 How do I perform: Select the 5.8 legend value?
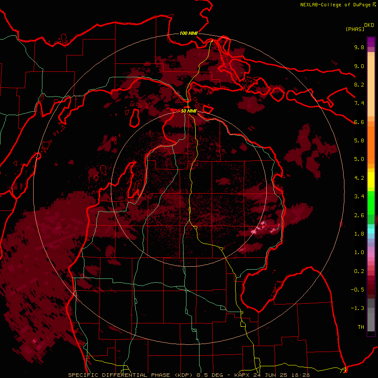[359, 140]
